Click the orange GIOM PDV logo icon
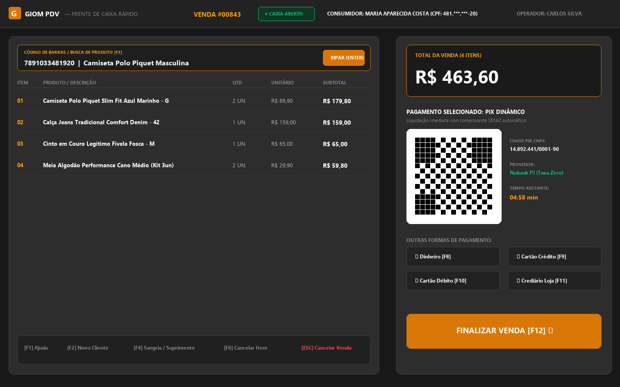The width and height of the screenshot is (620, 387). (x=15, y=13)
